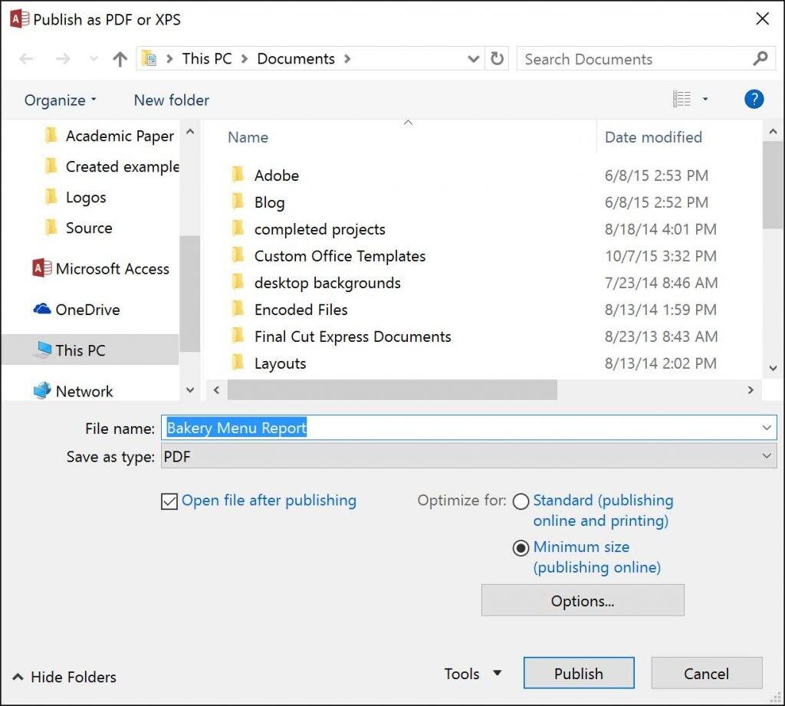Select Minimum size (publishing online) optimization
The image size is (785, 706).
[x=521, y=547]
